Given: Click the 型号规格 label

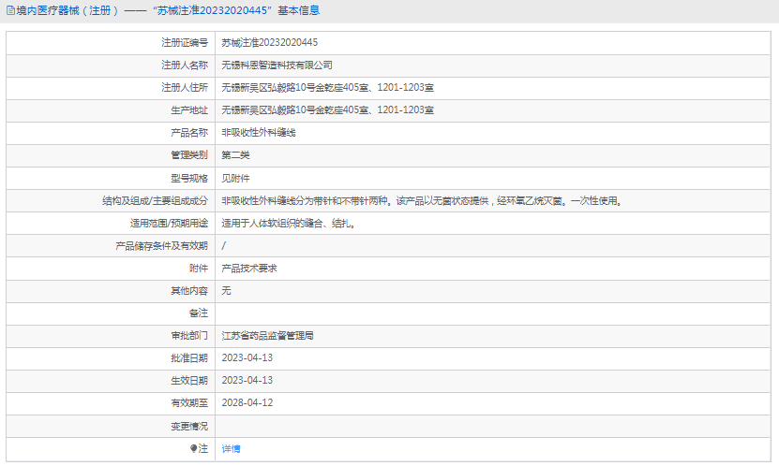Looking at the screenshot, I should pyautogui.click(x=189, y=178).
